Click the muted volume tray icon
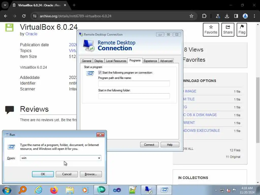 [228, 190]
